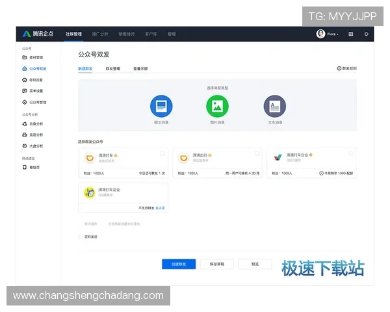This screenshot has height=312, width=390.
Task: Click the 公众号双发 page heading
Action: pyautogui.click(x=94, y=55)
